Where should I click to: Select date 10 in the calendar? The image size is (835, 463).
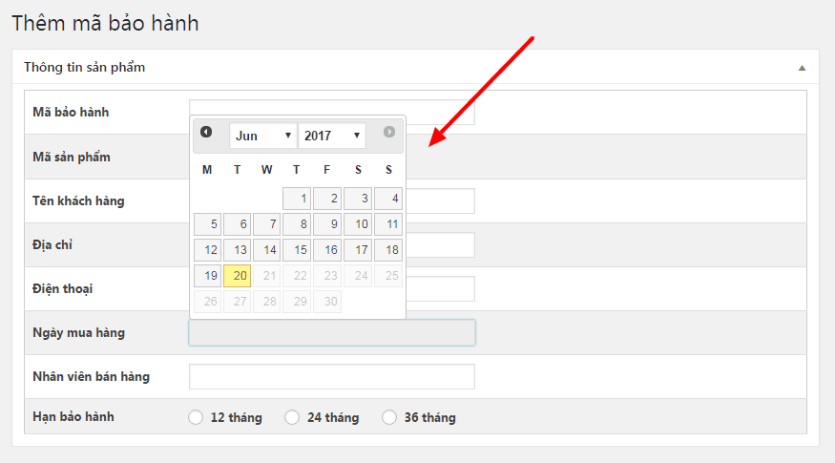(x=358, y=224)
